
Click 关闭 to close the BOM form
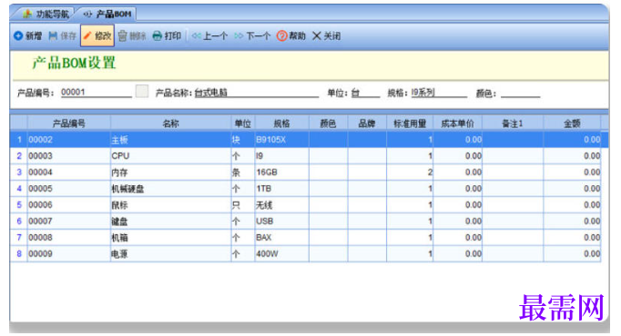point(327,36)
